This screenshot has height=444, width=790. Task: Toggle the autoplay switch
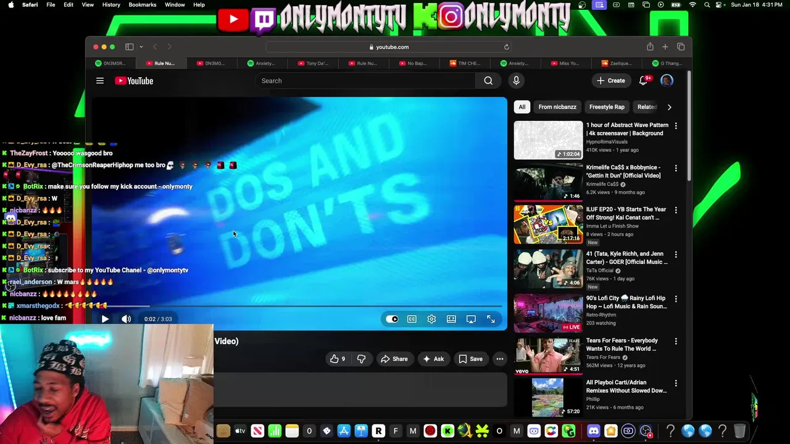pyautogui.click(x=392, y=319)
